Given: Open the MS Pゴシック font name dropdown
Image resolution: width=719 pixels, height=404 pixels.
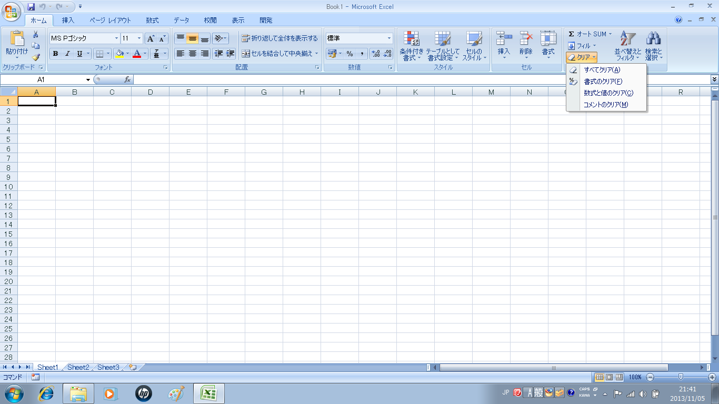Looking at the screenshot, I should click(x=116, y=38).
